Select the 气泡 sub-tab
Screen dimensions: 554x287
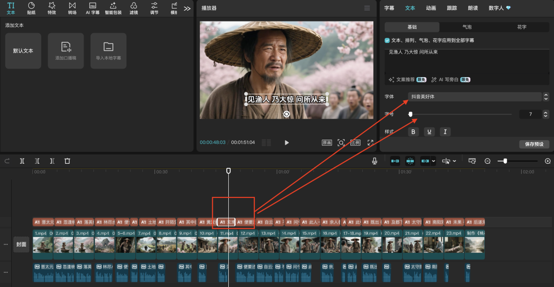click(x=467, y=27)
